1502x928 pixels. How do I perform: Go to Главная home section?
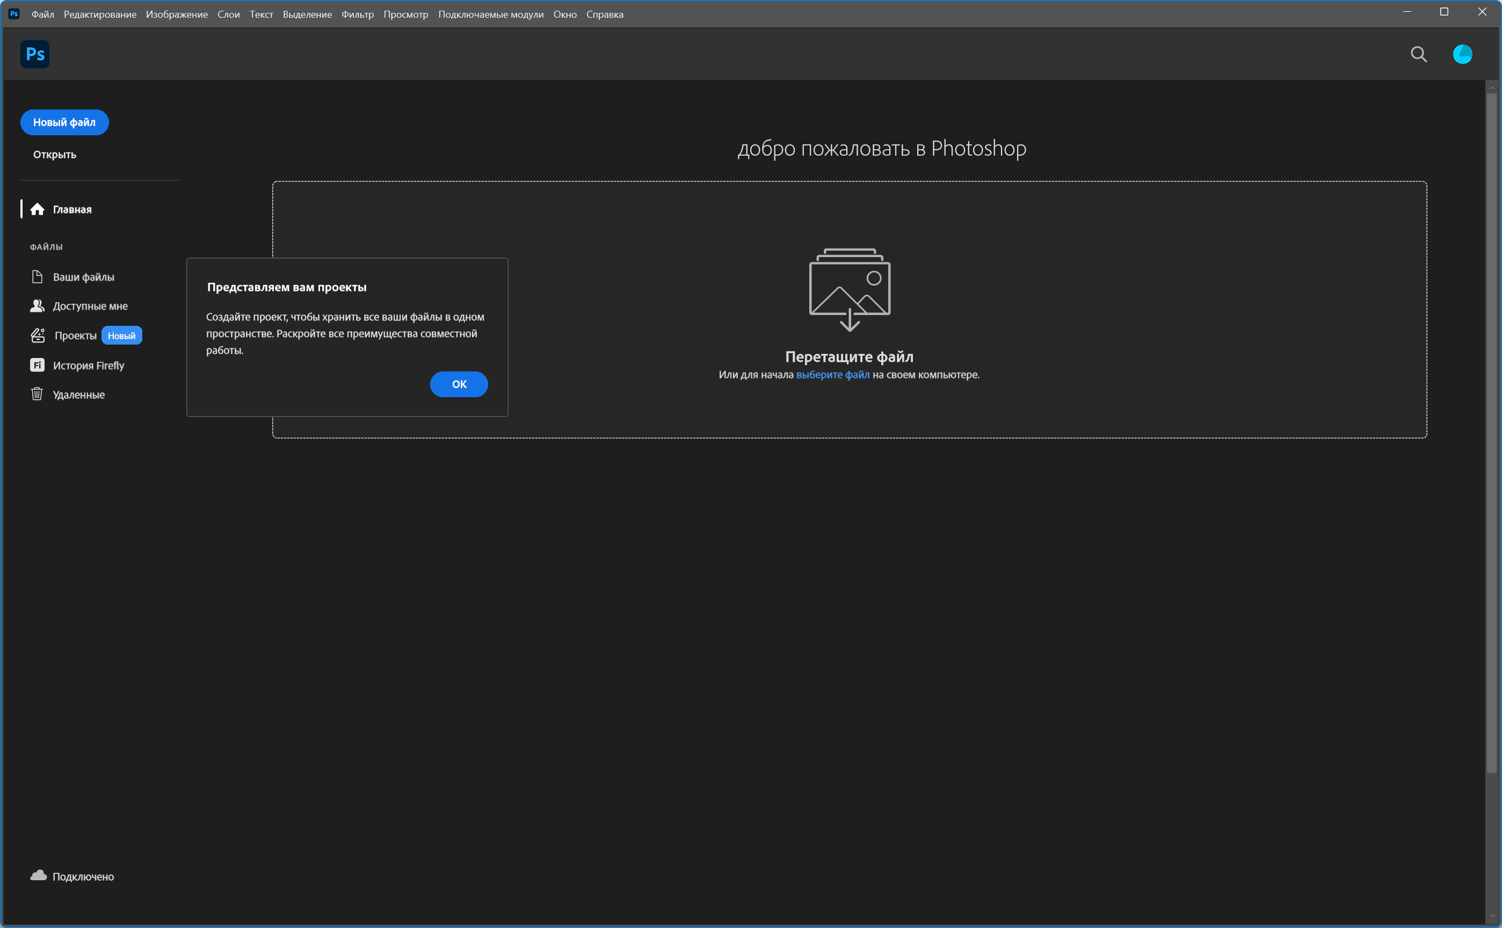[71, 209]
